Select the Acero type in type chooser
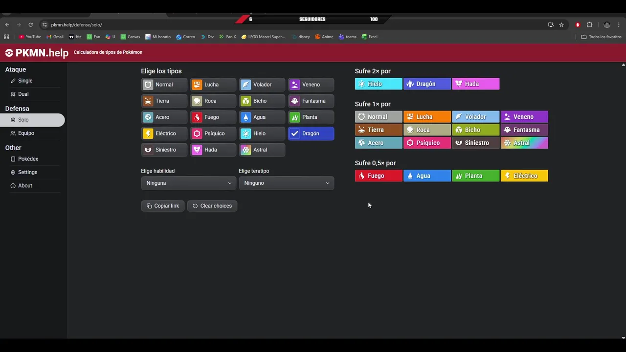The width and height of the screenshot is (626, 352). click(164, 117)
